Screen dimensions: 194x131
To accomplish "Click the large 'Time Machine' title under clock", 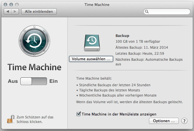I will click(34, 67).
